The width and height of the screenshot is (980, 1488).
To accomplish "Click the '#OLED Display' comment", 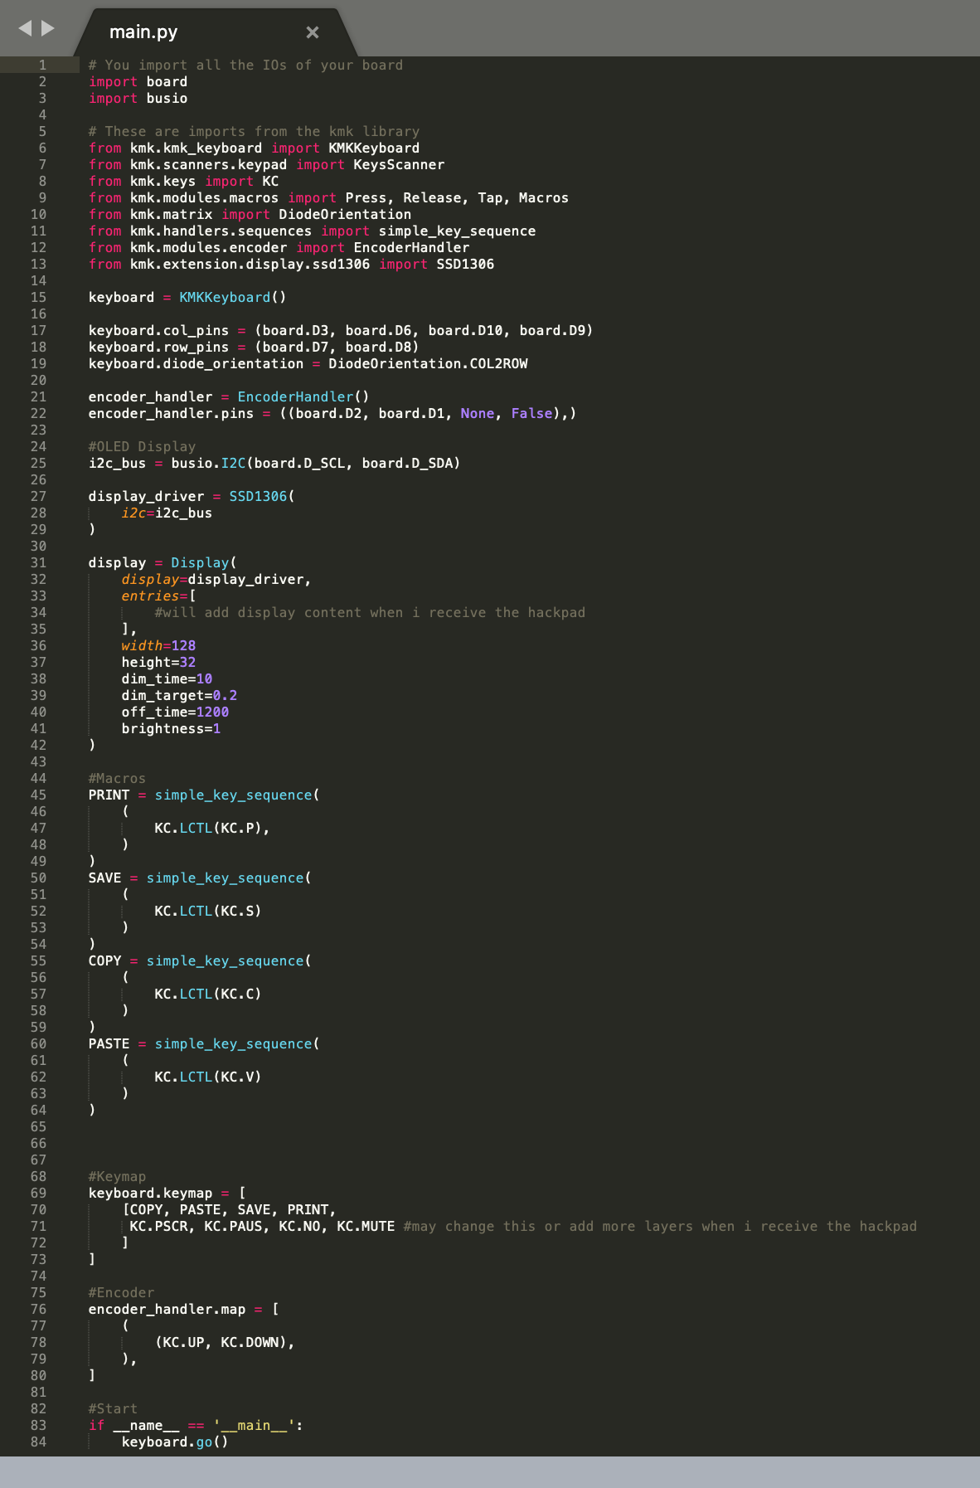I will [142, 446].
